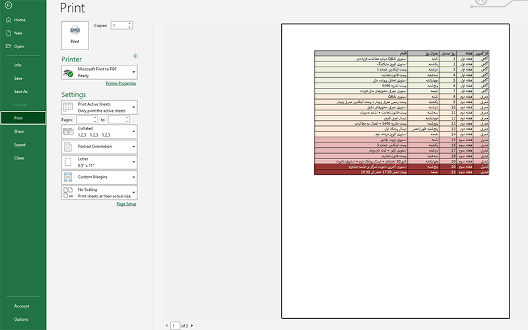Click the Pages from input field
528x330 pixels.
tap(85, 119)
